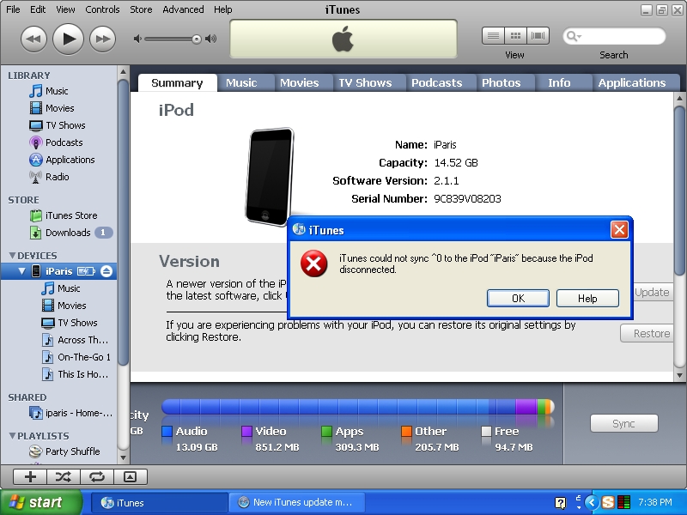Switch to grid album view
Image resolution: width=687 pixels, height=515 pixels.
516,36
